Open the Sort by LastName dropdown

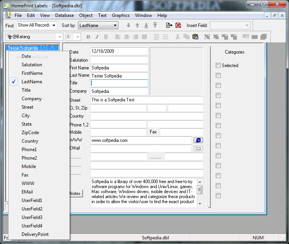click(x=115, y=25)
